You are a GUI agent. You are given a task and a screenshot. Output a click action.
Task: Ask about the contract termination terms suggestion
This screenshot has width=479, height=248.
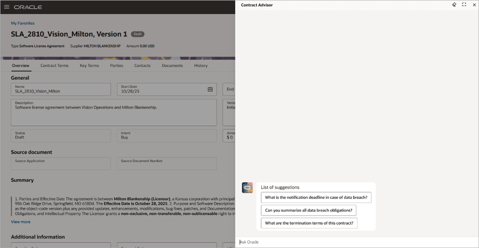point(309,223)
